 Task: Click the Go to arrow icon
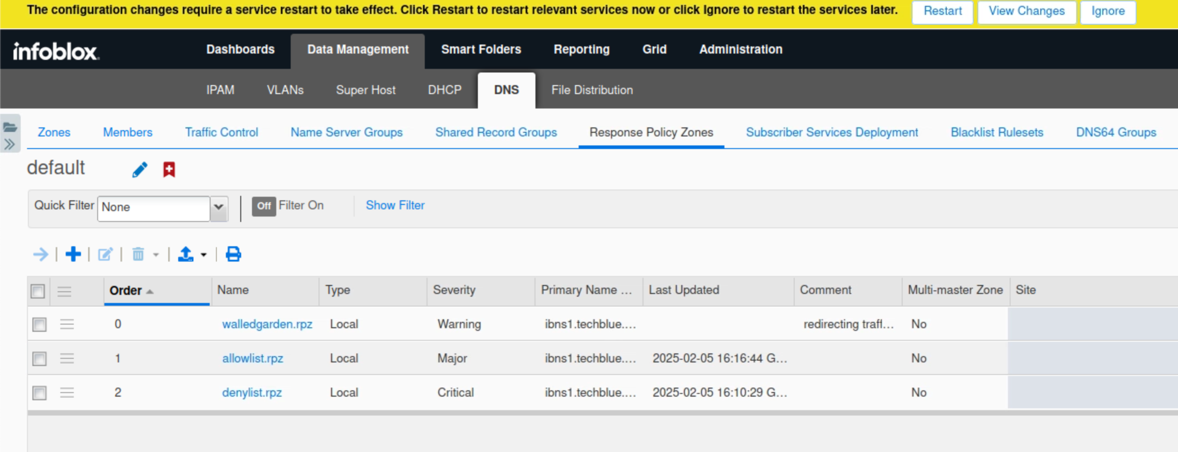(x=40, y=254)
